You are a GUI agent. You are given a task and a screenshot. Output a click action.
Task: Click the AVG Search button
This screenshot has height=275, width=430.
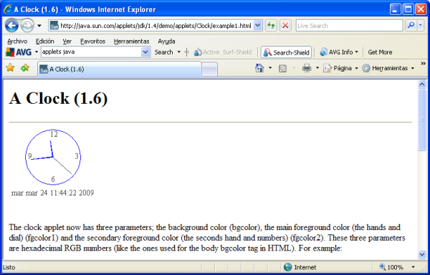click(x=163, y=52)
